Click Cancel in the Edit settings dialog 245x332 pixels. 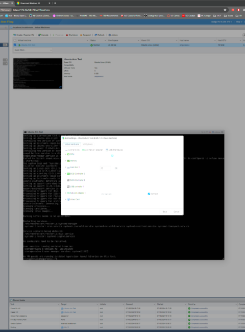tap(176, 212)
